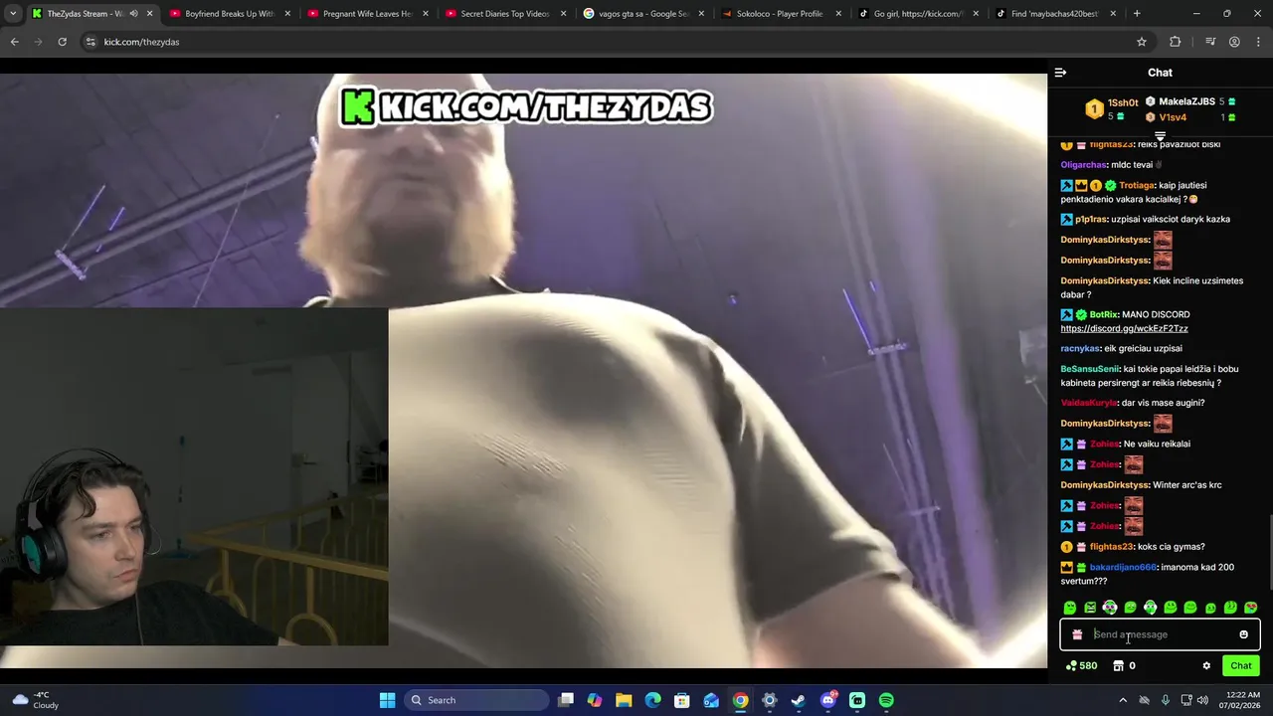
Task: Open browser extensions puzzle icon
Action: coord(1176,42)
